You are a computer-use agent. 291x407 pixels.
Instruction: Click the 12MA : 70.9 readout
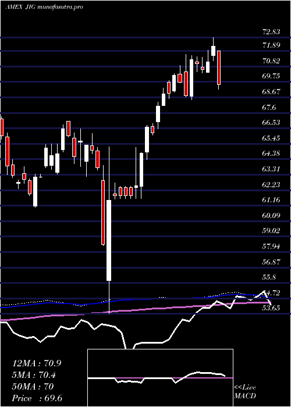pos(37,363)
